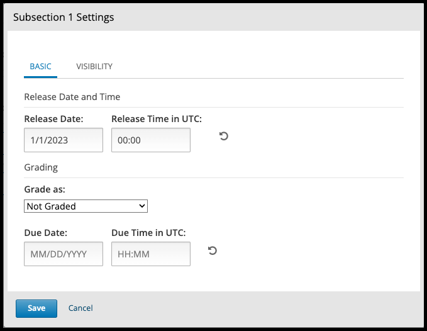This screenshot has height=331, width=427.
Task: Save the subsection settings
Action: point(36,308)
